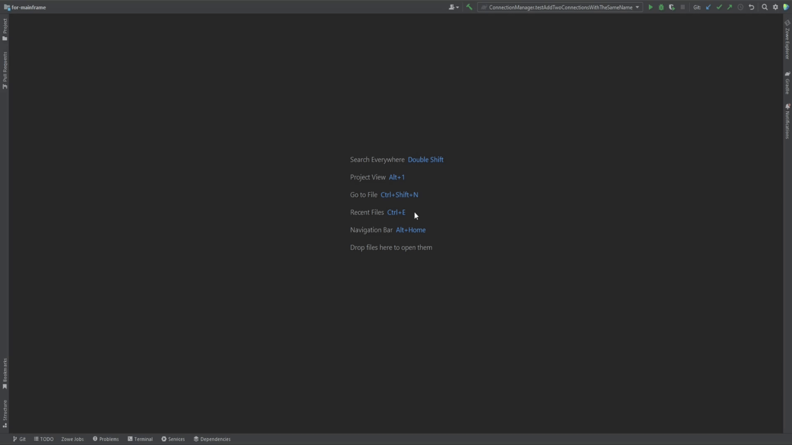
Task: Open the run configuration dropdown
Action: pos(637,7)
